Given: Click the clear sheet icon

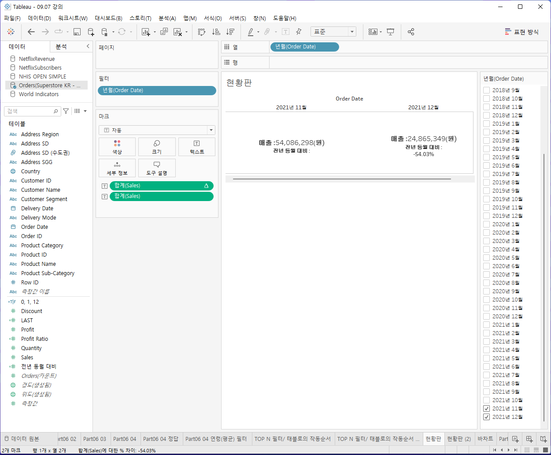Looking at the screenshot, I should point(178,32).
